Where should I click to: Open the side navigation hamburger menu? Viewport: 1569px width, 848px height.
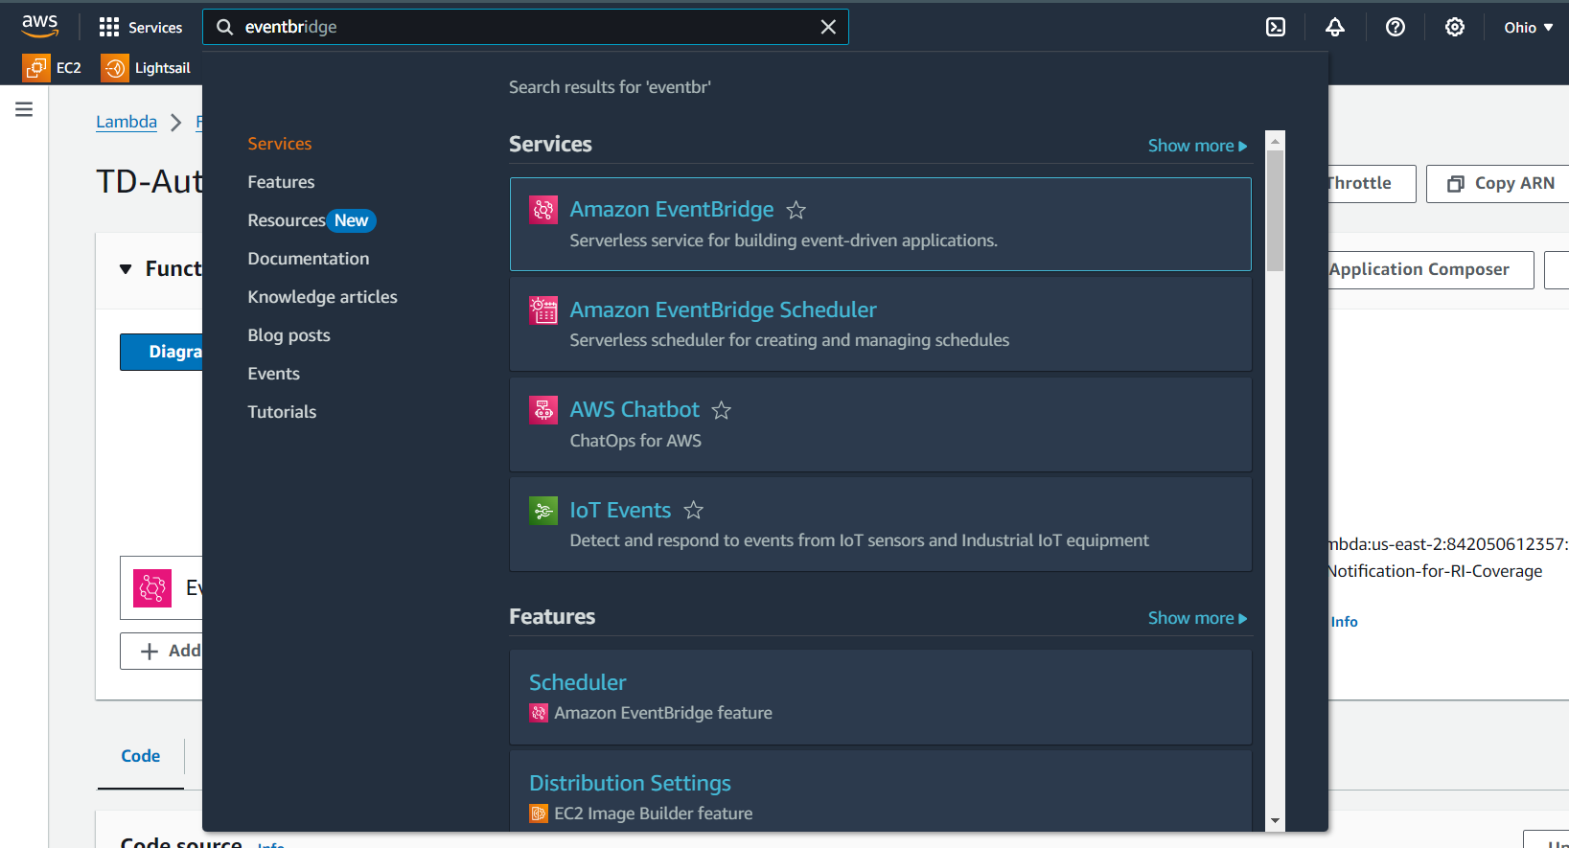(x=24, y=109)
